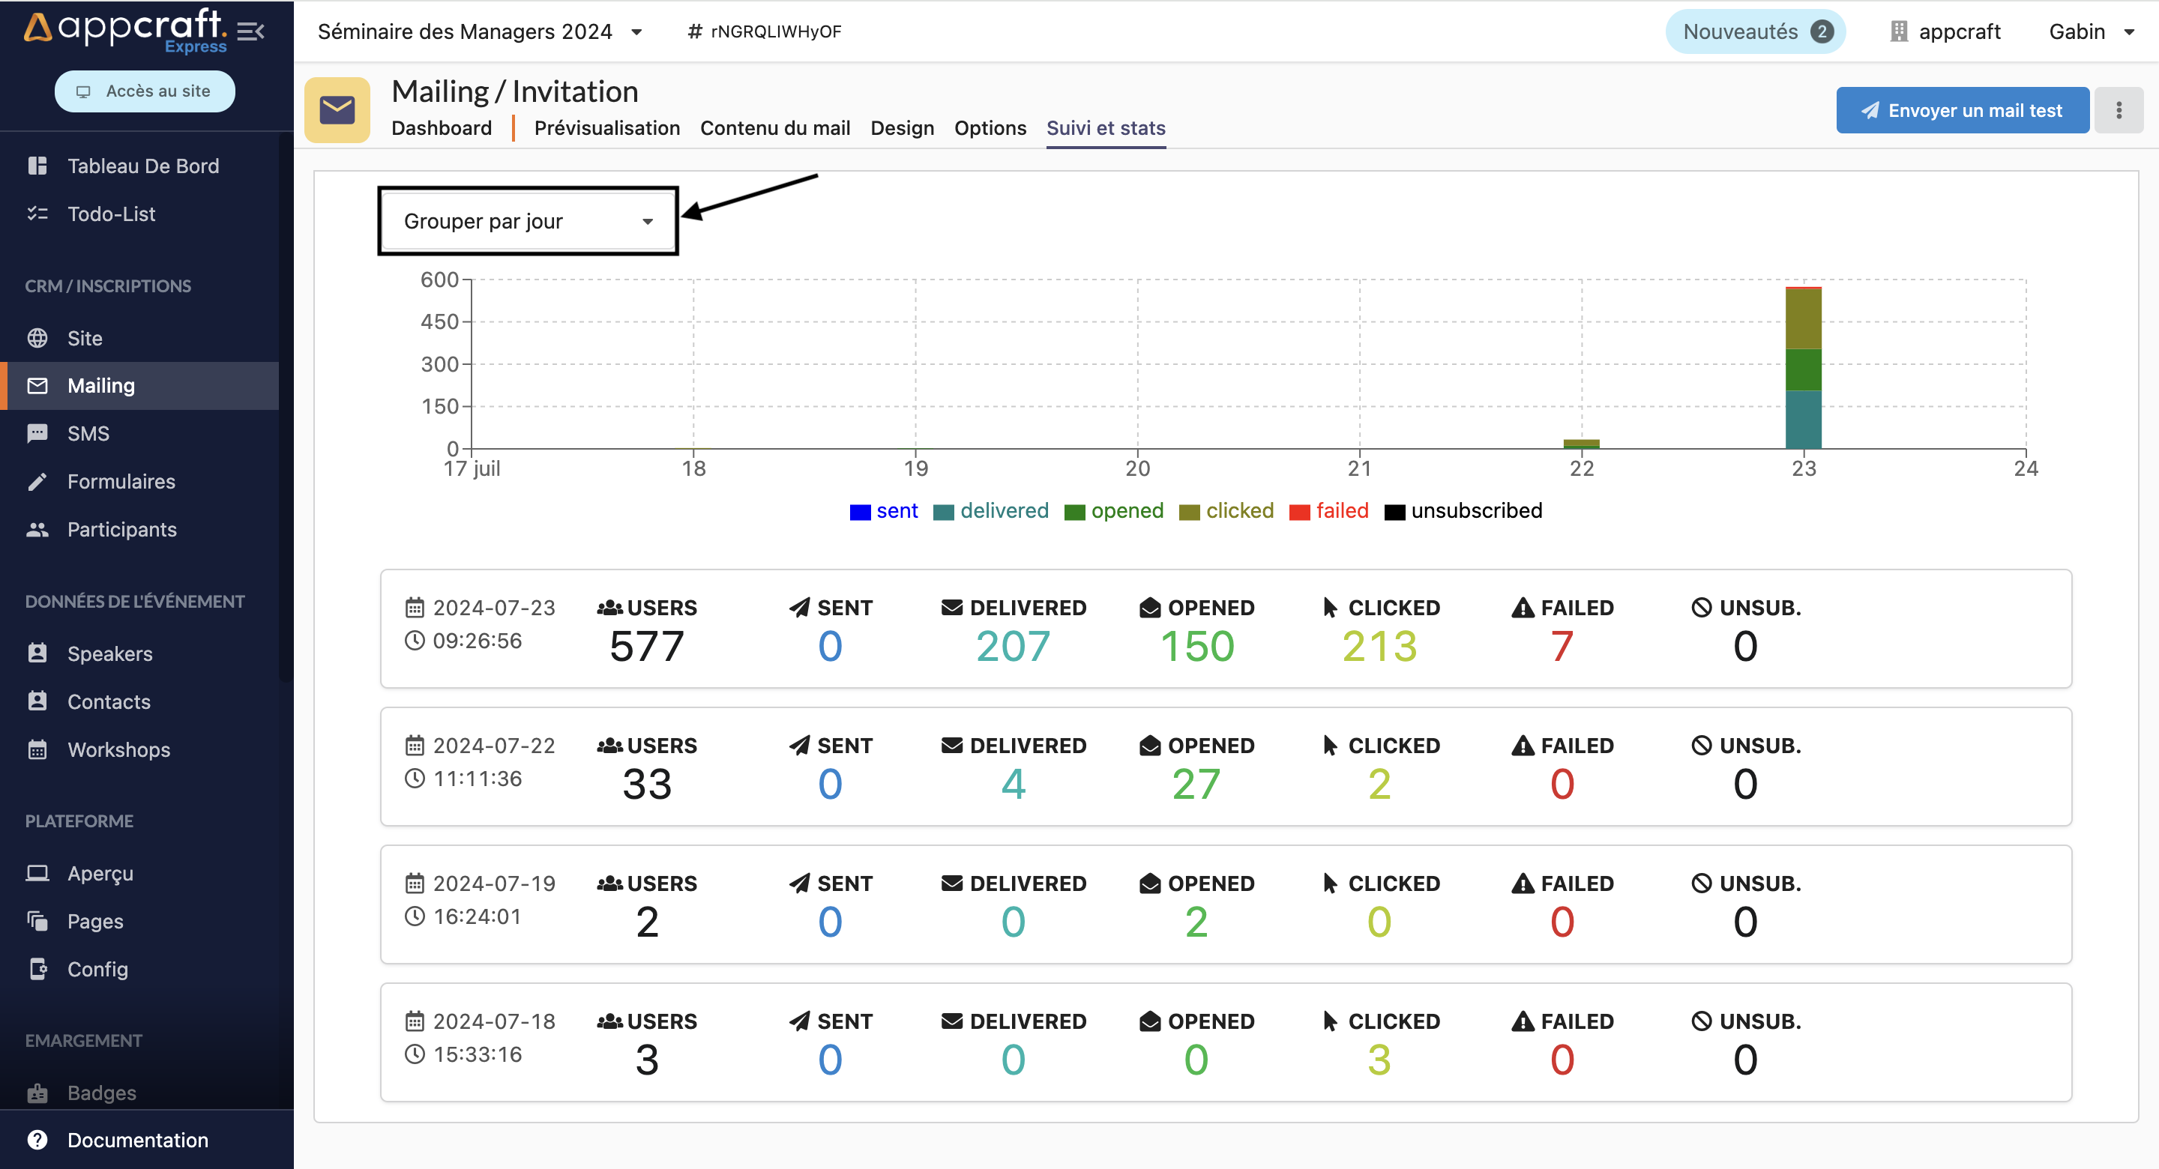Click the Accès au site button

145,91
